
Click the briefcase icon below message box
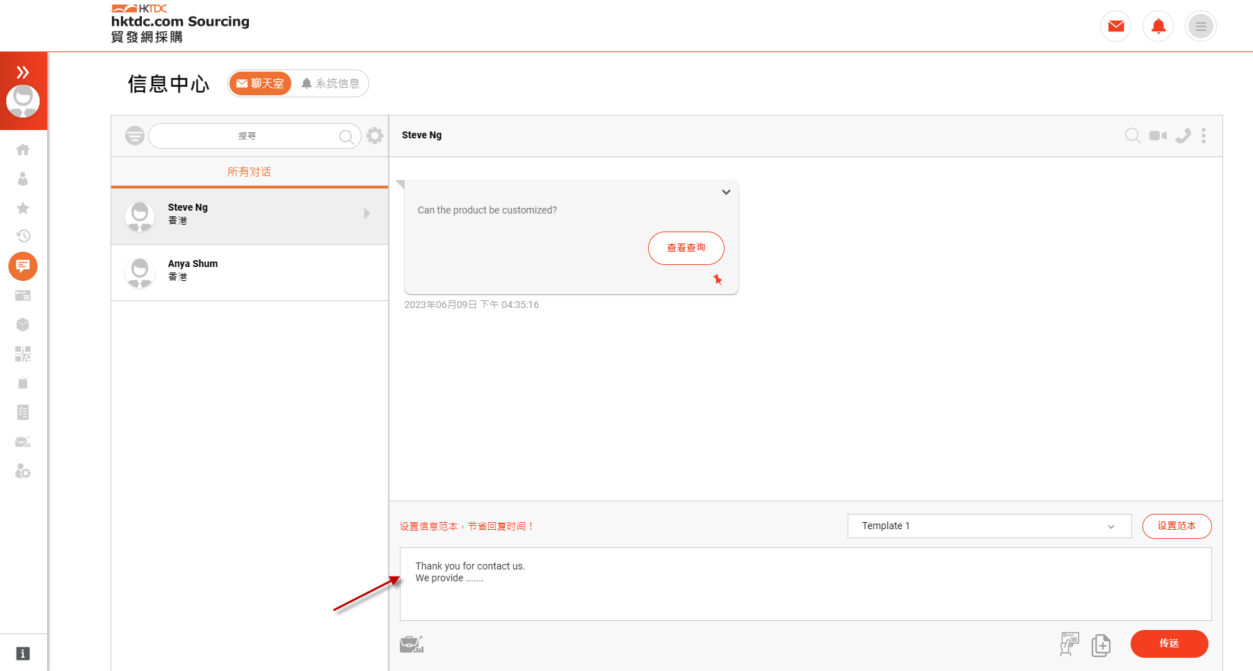pos(412,645)
